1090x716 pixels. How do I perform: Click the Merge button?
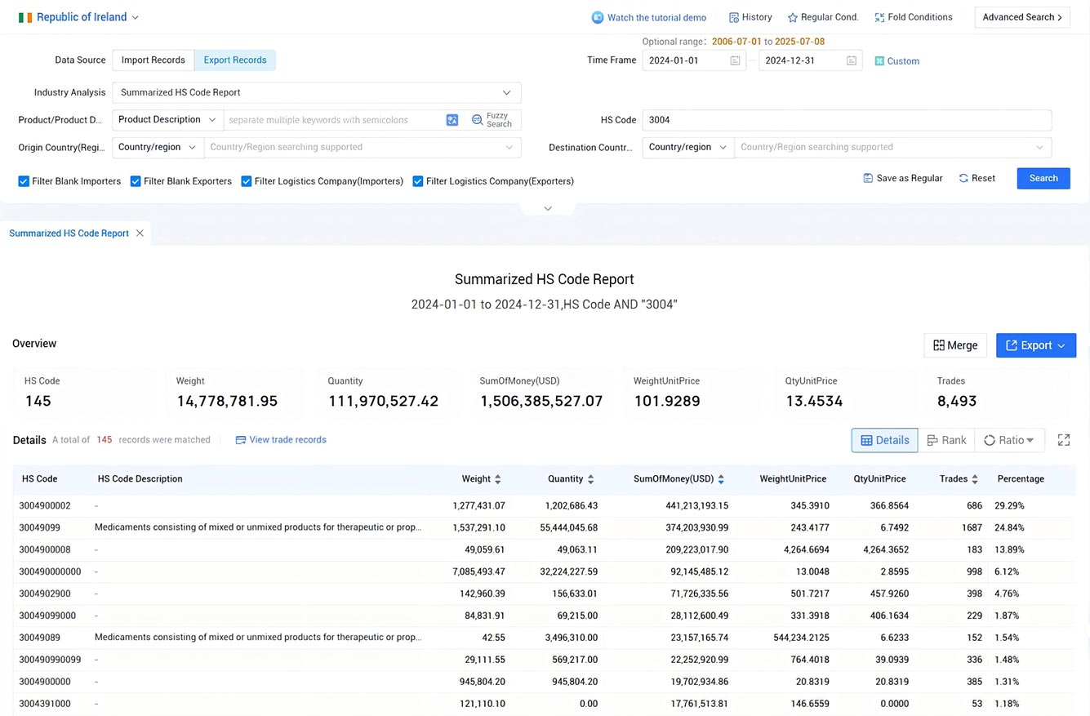pos(955,345)
